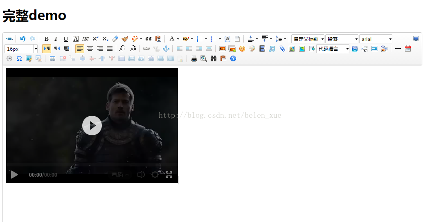Convert selection to uppercase
Viewport: 432px width, 222px height.
(x=122, y=49)
